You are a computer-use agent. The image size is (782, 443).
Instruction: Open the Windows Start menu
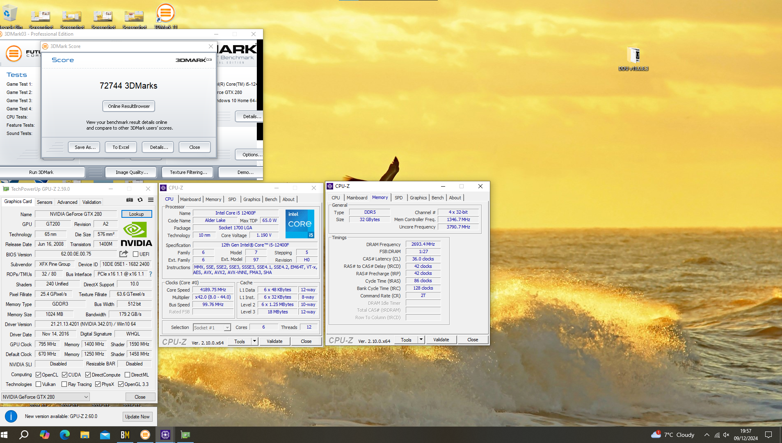coord(4,435)
